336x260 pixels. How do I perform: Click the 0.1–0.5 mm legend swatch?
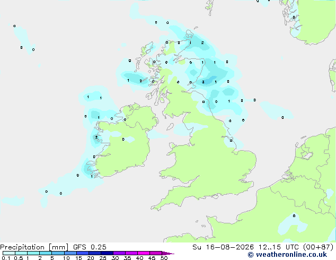click(x=9, y=253)
